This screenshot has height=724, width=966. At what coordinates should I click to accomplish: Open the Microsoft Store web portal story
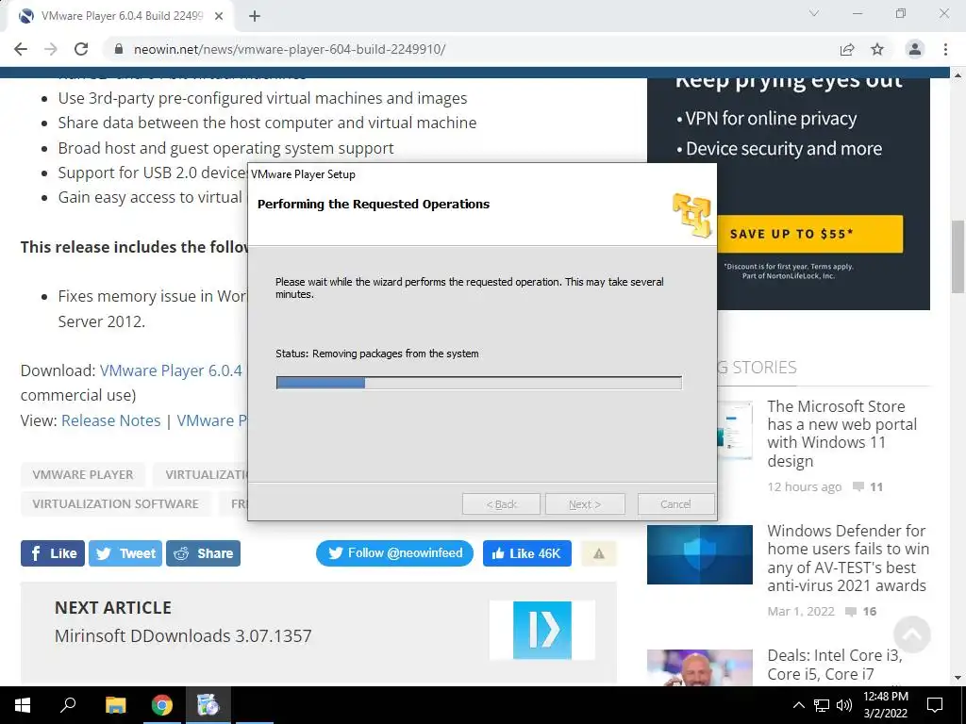click(x=842, y=434)
